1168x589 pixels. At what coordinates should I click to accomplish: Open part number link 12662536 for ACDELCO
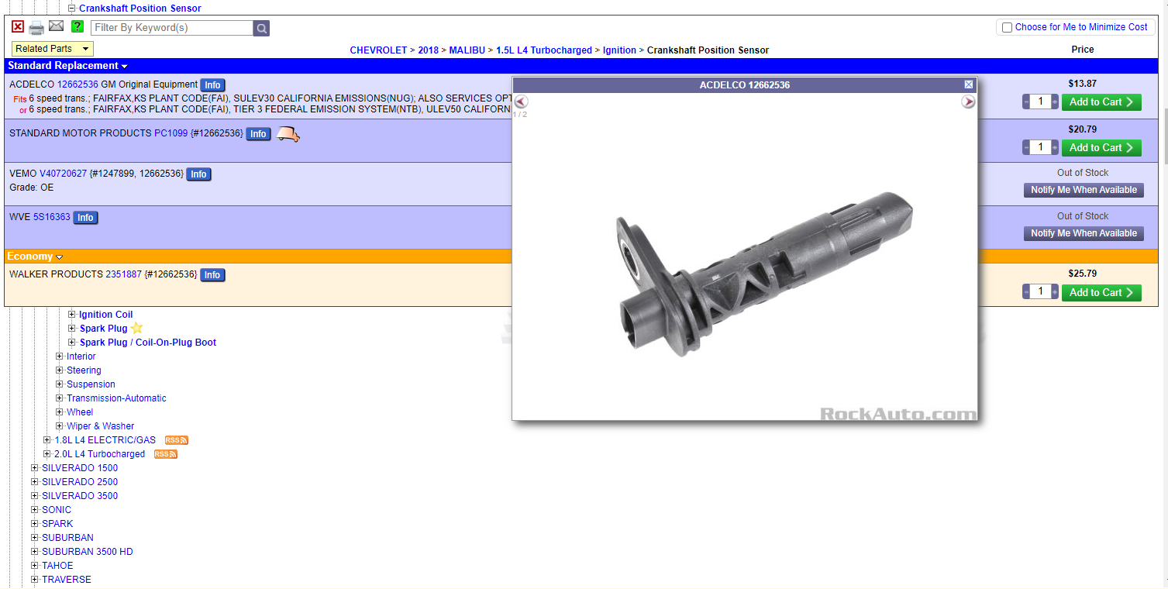click(78, 84)
